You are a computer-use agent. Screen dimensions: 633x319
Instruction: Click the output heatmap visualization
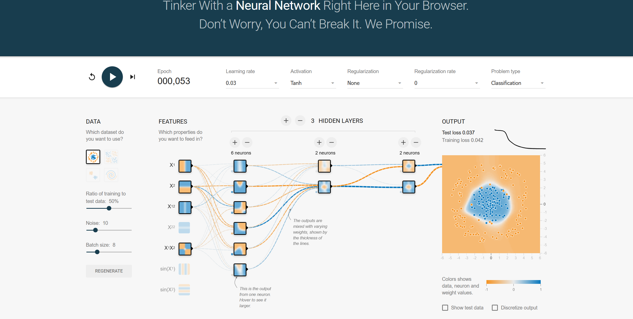491,204
